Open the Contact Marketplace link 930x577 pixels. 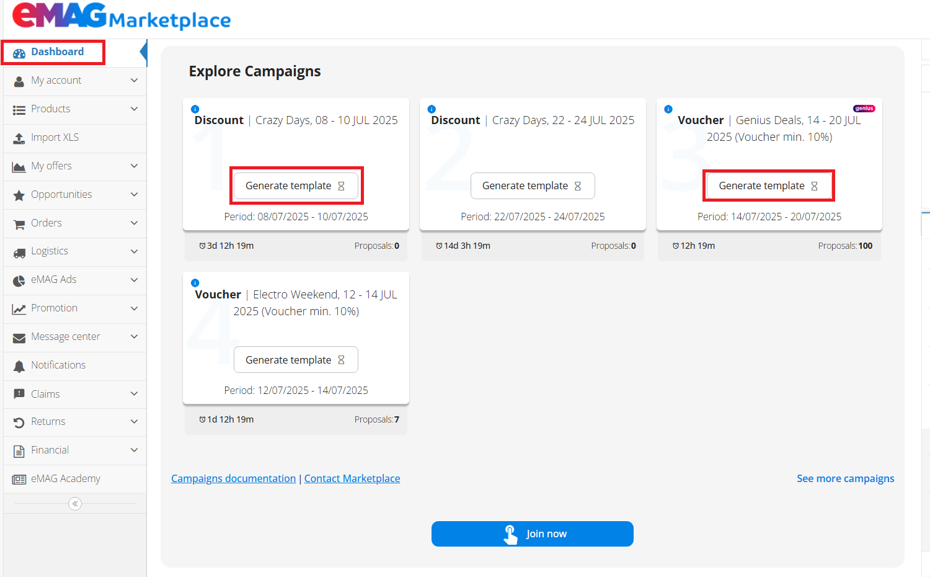(352, 479)
